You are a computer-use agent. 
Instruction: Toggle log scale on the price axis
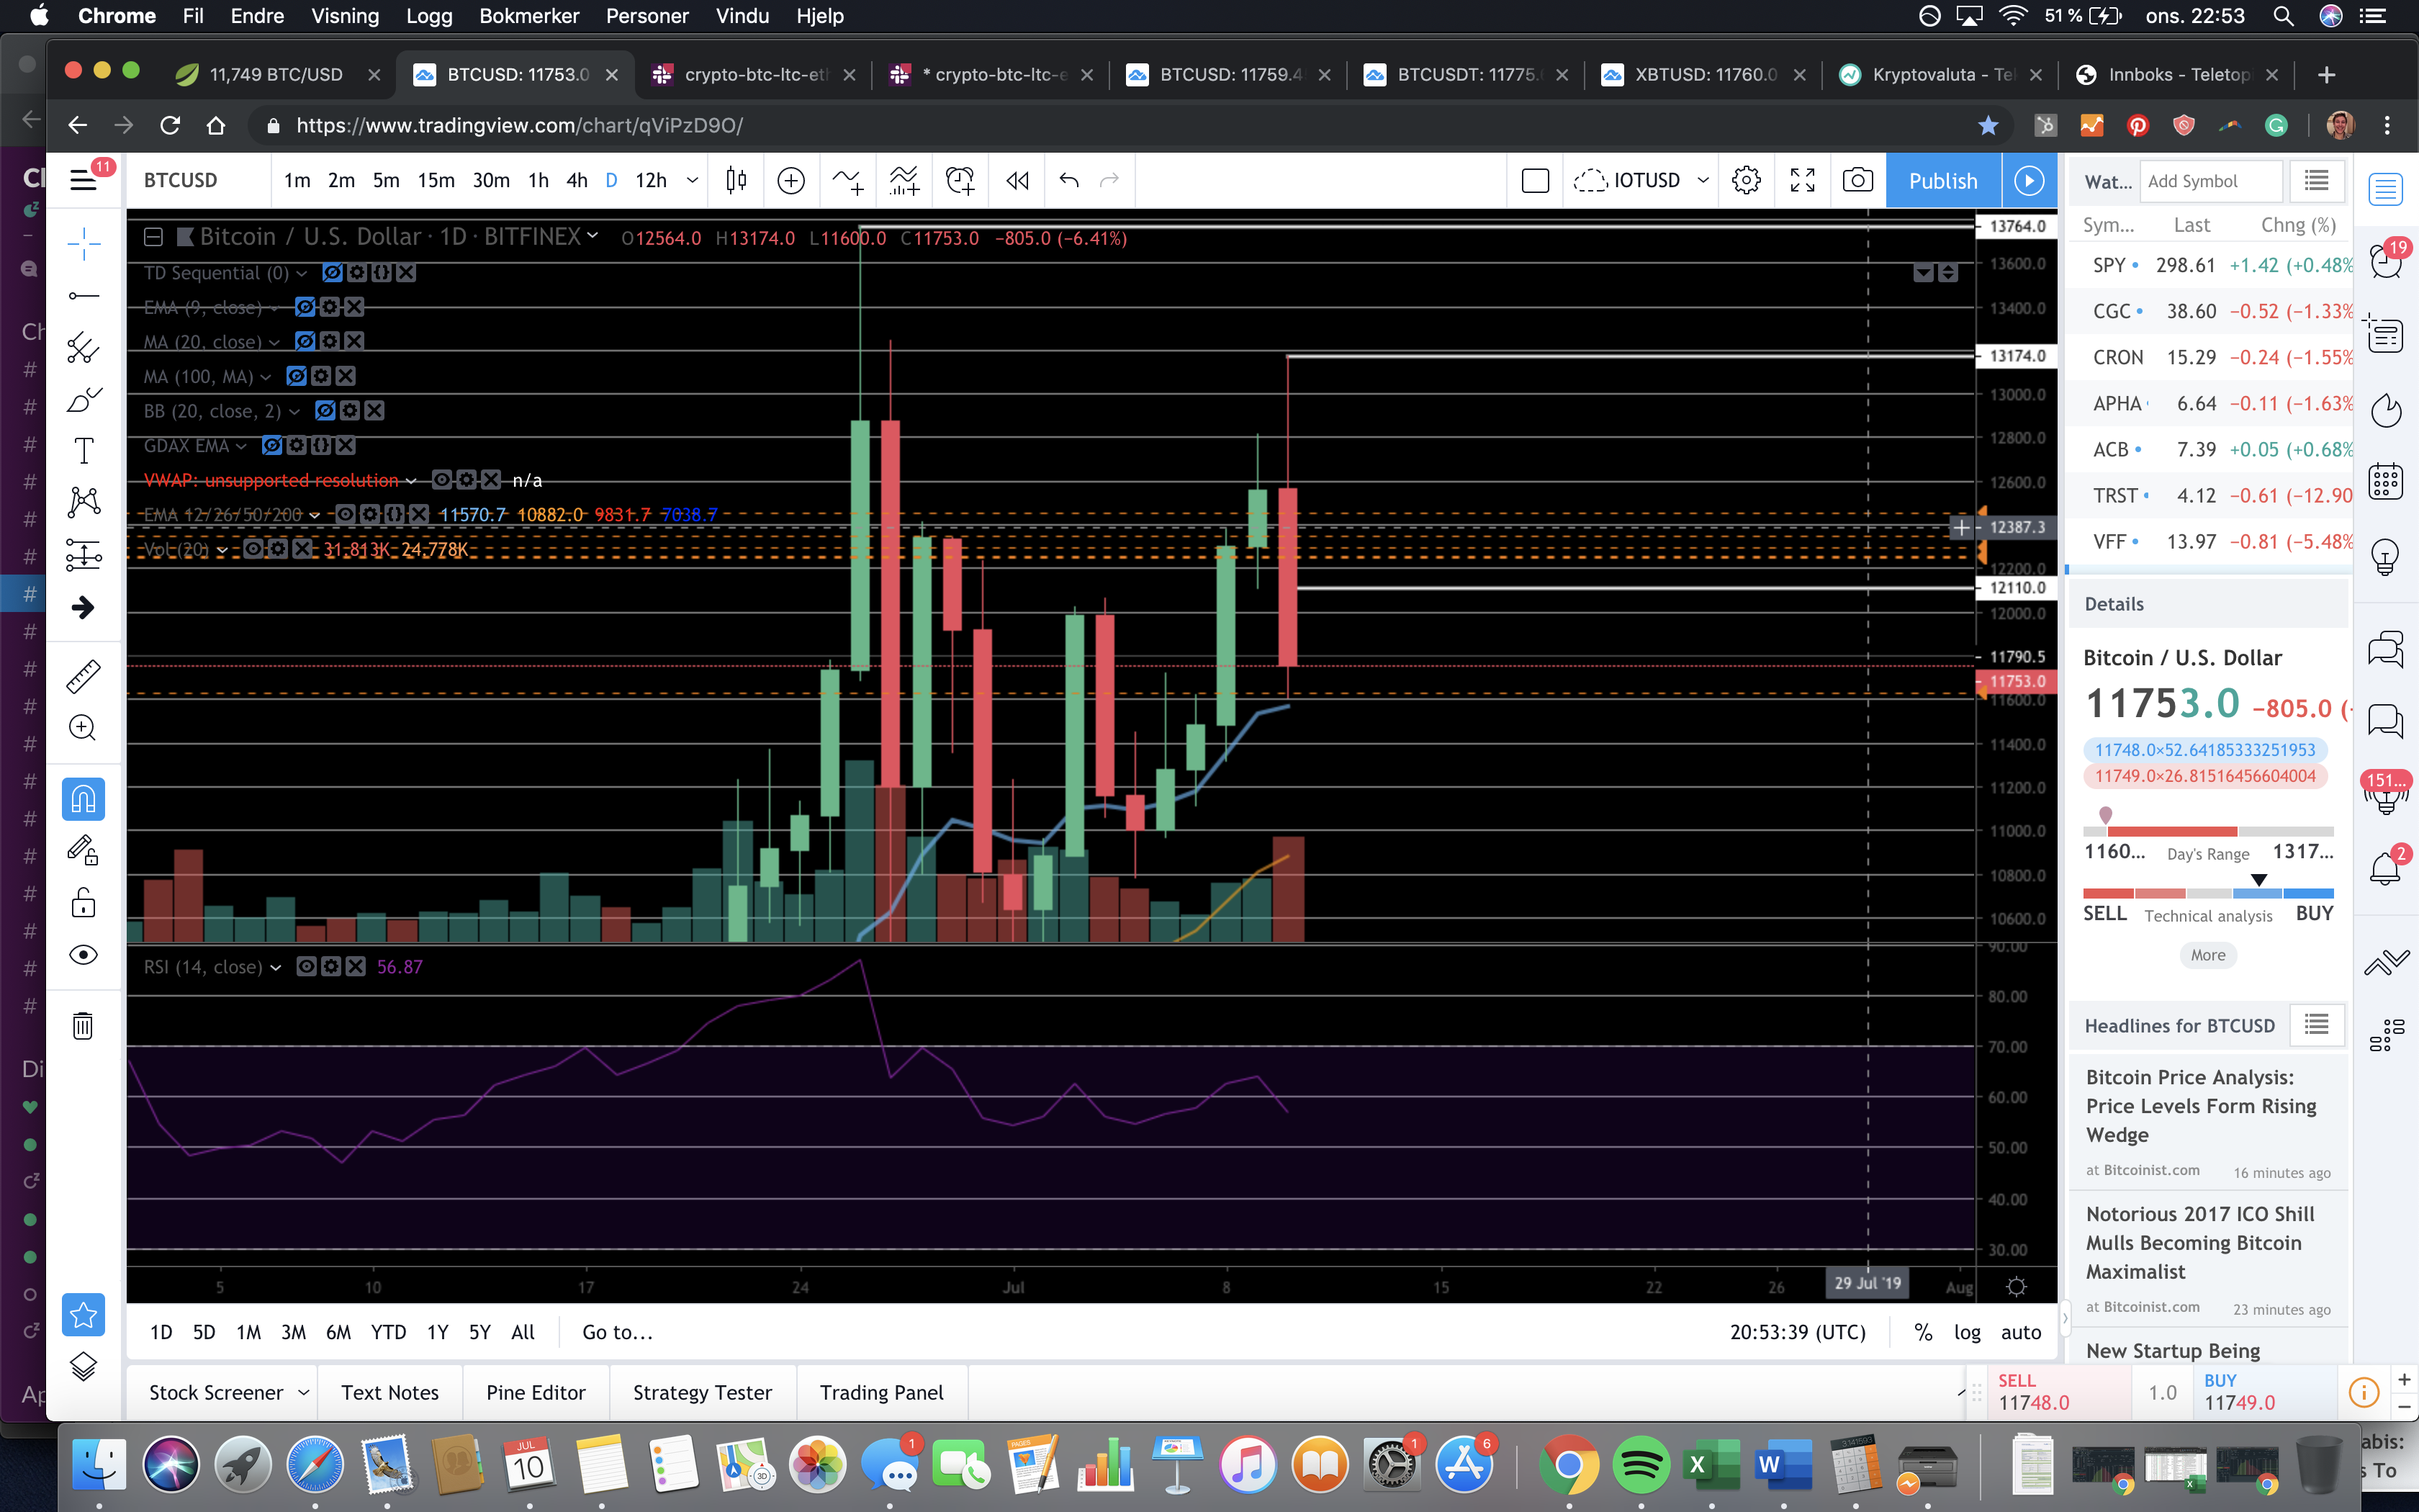1966,1332
